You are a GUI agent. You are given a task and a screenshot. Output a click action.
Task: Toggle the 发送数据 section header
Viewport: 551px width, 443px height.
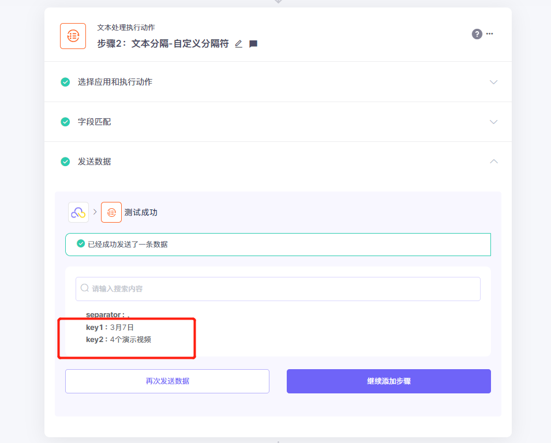pyautogui.click(x=278, y=162)
